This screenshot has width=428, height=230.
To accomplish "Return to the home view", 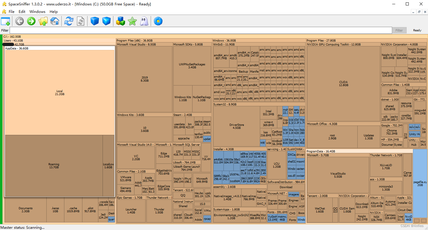I will 54,21.
